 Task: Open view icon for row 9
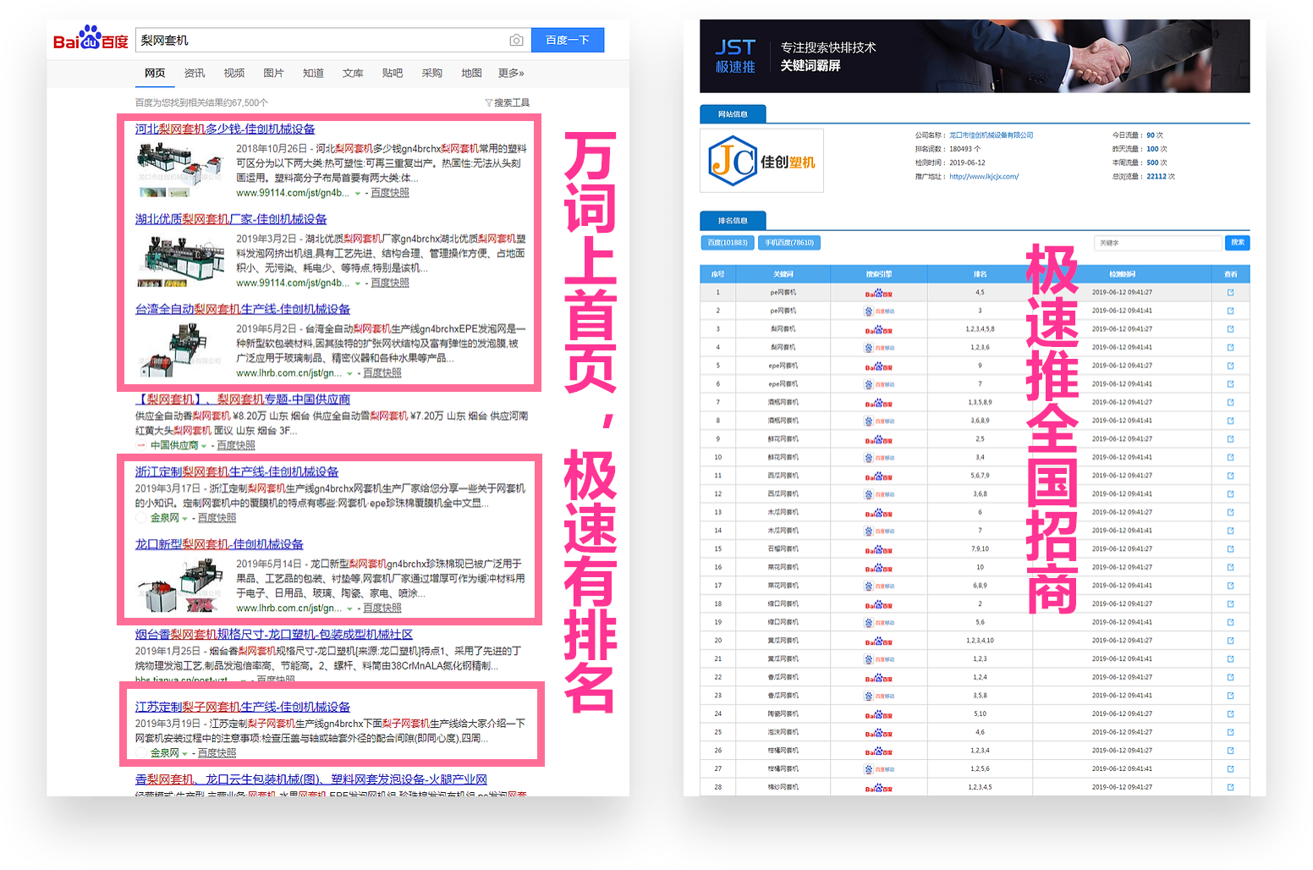1230,439
